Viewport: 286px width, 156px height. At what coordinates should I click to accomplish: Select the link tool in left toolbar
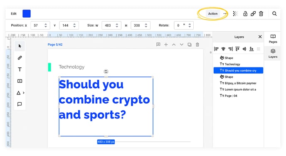[x=20, y=58]
